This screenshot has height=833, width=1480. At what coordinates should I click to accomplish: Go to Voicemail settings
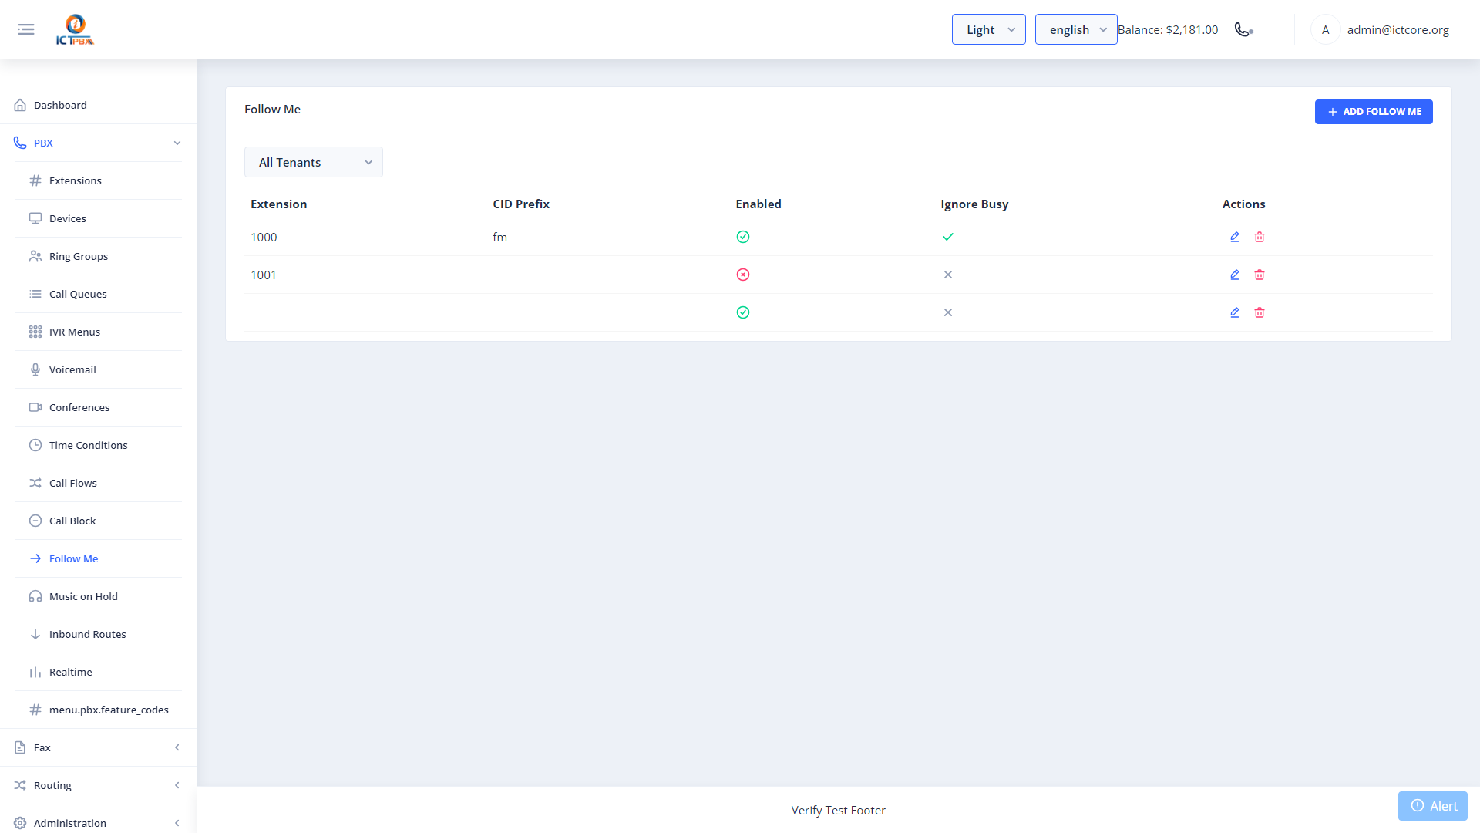click(99, 369)
